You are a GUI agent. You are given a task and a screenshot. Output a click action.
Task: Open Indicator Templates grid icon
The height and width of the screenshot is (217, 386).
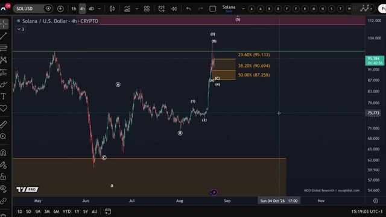[x=147, y=9]
